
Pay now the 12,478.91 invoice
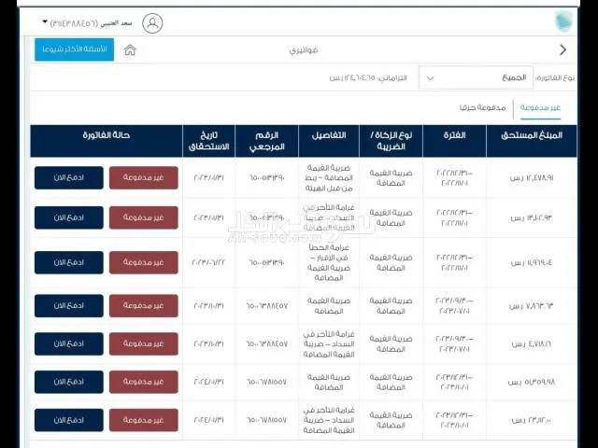69,177
